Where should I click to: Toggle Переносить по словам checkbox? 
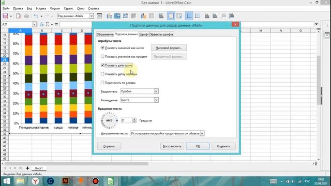tap(102, 83)
